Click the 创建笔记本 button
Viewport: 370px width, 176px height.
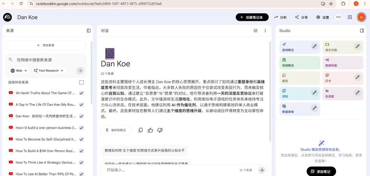[x=252, y=17]
